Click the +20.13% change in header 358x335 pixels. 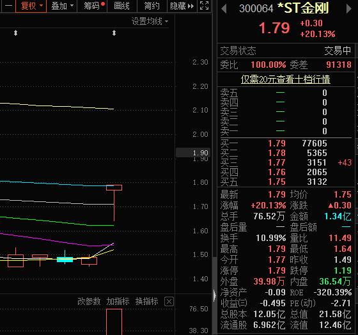point(318,35)
